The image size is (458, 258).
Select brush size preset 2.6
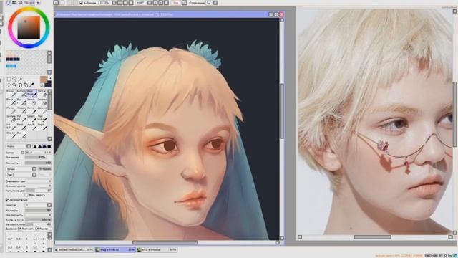pos(19,247)
